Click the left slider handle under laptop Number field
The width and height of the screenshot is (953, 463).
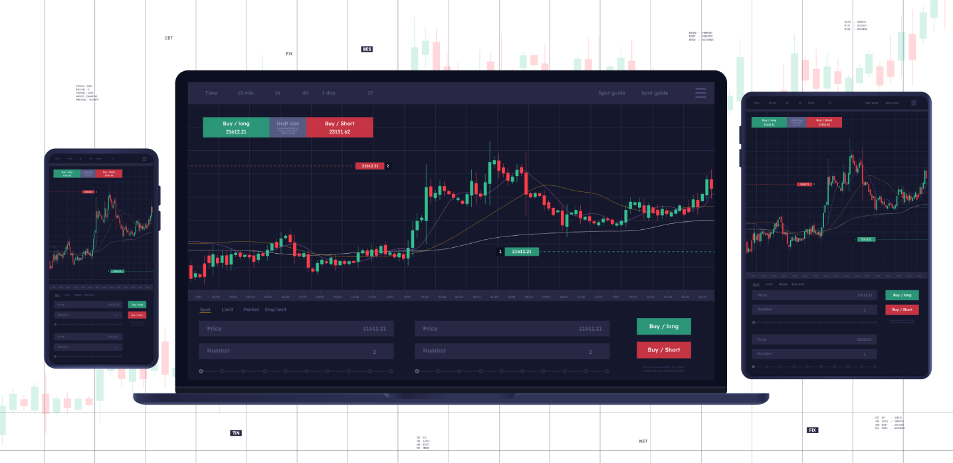pyautogui.click(x=201, y=371)
